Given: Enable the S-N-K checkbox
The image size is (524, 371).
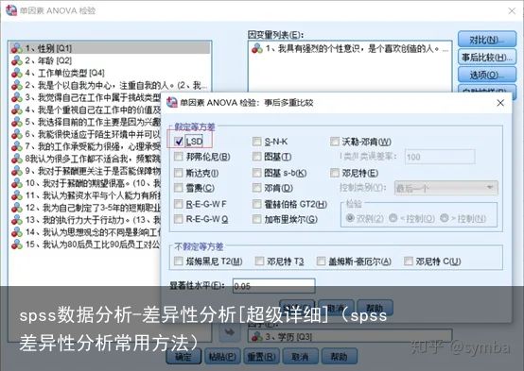Looking at the screenshot, I should [257, 142].
